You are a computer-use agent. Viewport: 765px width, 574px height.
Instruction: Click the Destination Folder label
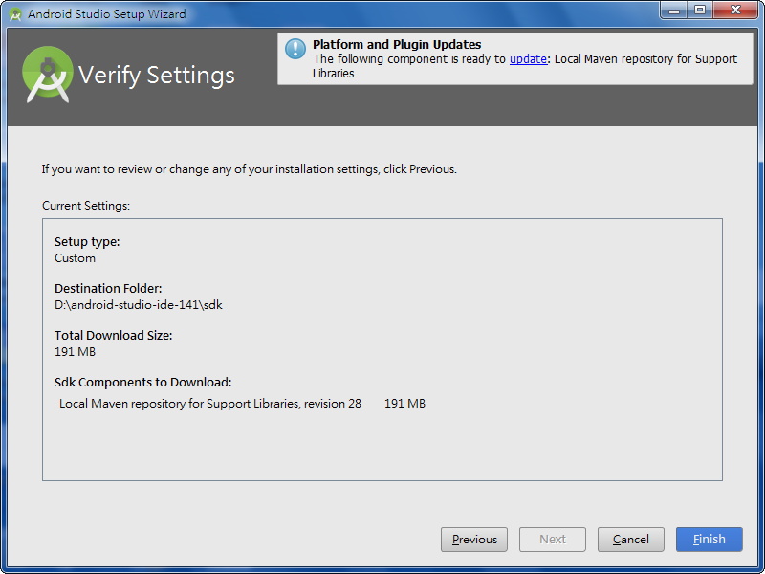[108, 289]
